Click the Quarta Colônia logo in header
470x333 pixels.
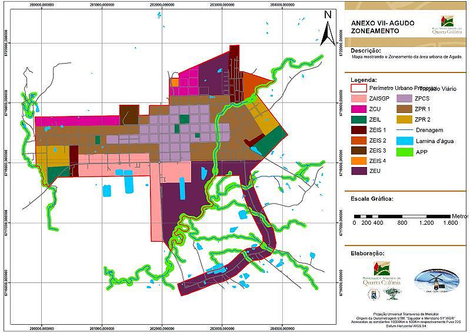tap(446, 25)
